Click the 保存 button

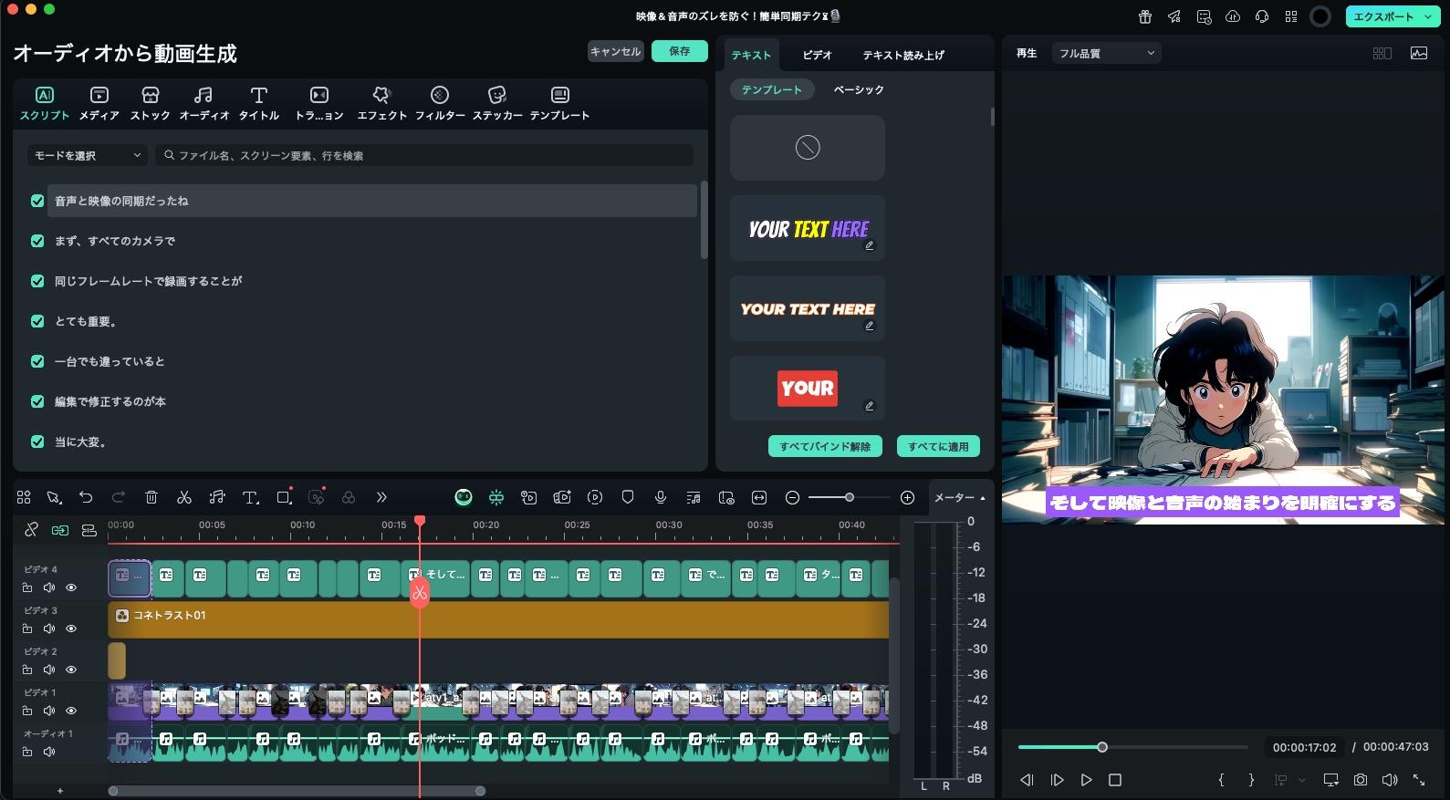click(679, 51)
